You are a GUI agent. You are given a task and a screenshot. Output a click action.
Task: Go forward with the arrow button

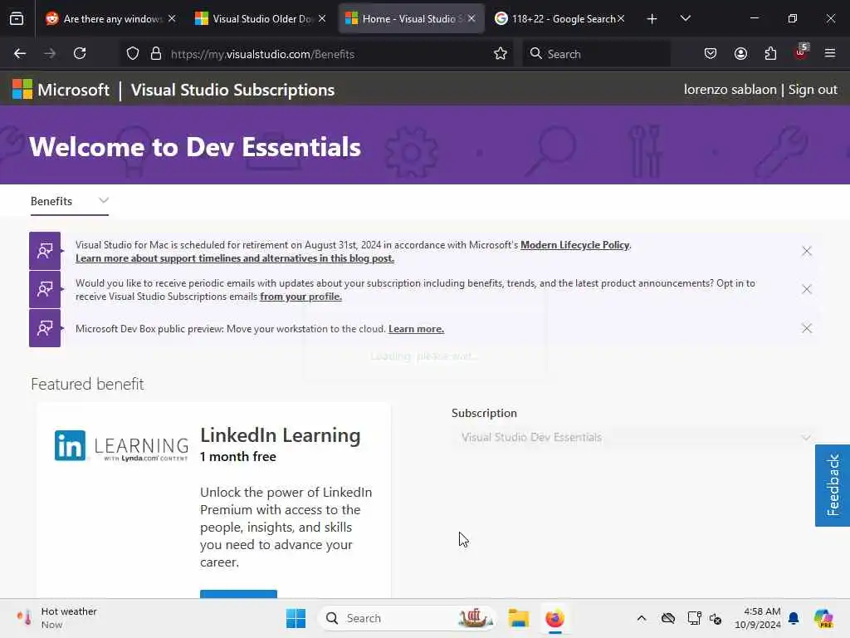[x=49, y=53]
